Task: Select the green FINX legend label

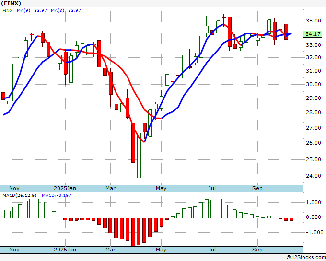Action: click(x=8, y=11)
